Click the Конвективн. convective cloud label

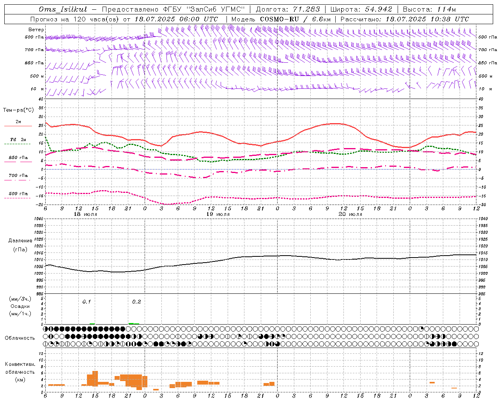[x=20, y=364]
